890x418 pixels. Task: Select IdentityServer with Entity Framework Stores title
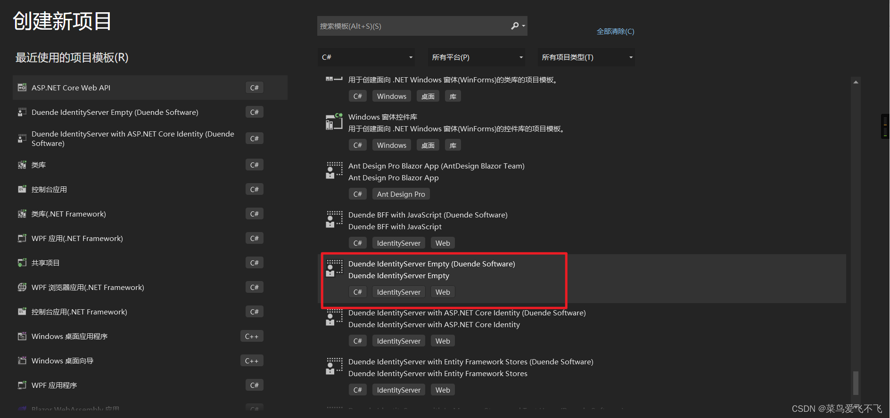[x=471, y=362]
